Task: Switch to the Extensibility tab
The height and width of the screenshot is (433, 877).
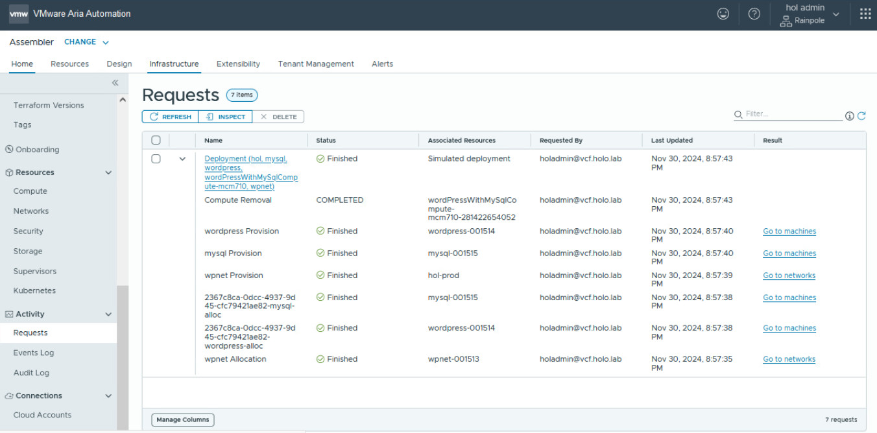Action: click(238, 64)
